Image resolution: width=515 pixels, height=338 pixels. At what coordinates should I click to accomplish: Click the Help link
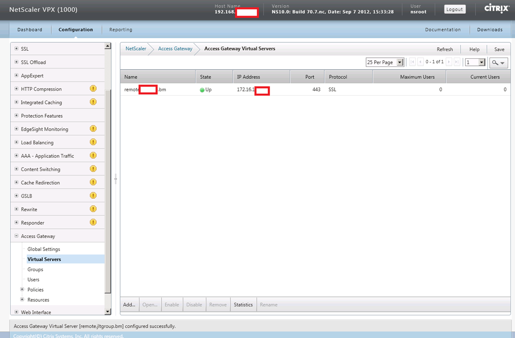click(x=474, y=49)
